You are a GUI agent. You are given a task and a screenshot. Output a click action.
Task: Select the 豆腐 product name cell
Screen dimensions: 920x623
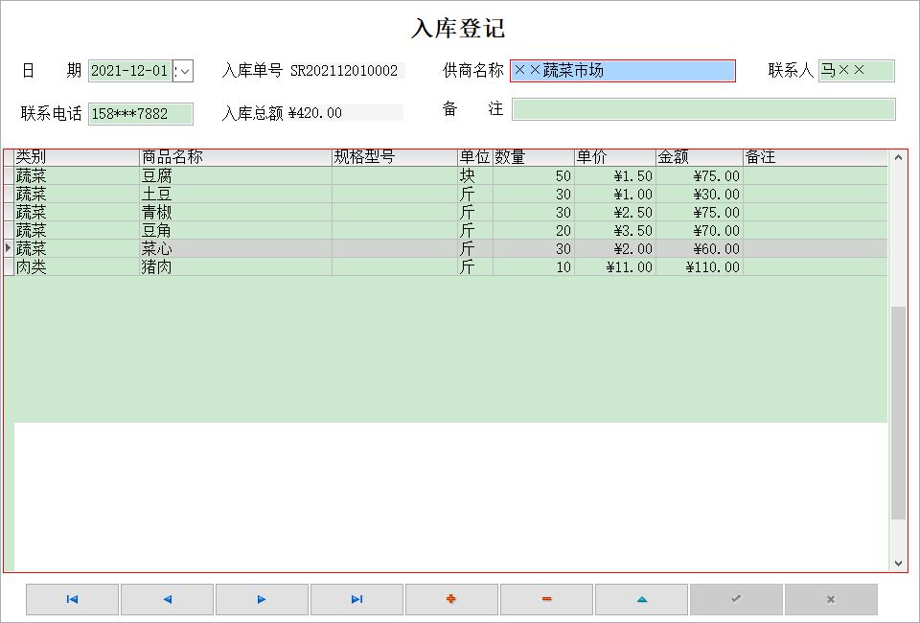pyautogui.click(x=236, y=176)
